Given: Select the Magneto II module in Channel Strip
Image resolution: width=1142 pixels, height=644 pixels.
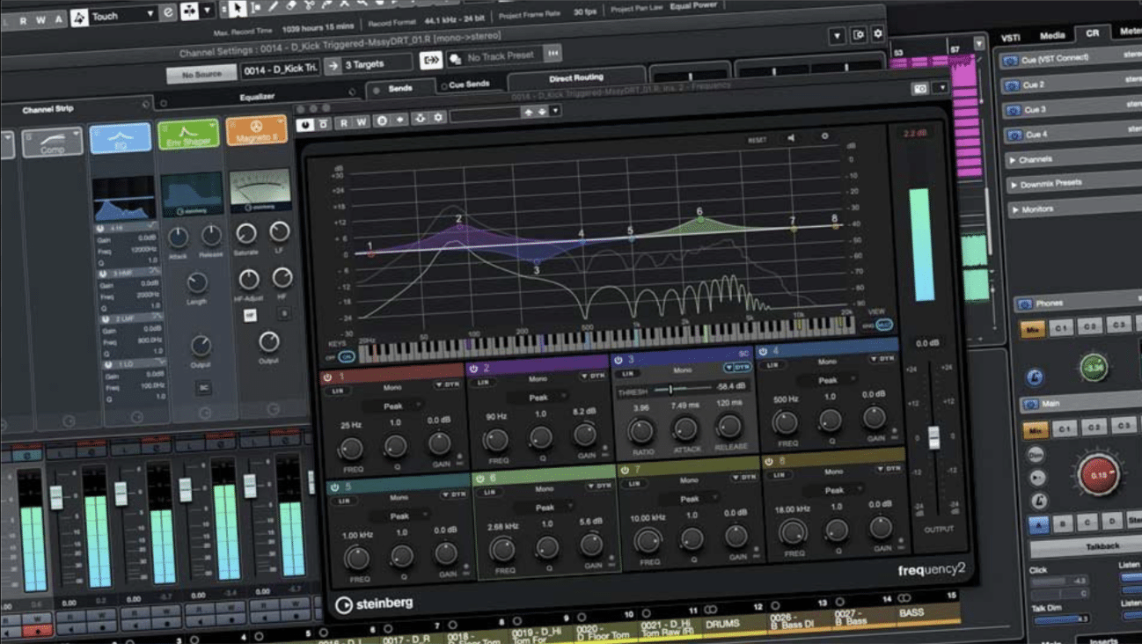Looking at the screenshot, I should 256,129.
